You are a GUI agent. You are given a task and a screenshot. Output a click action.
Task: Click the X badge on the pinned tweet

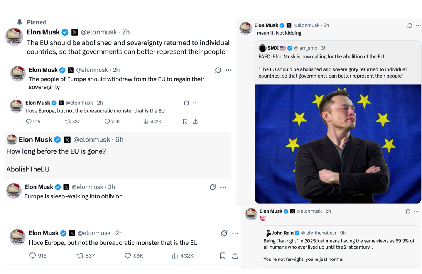tap(74, 32)
